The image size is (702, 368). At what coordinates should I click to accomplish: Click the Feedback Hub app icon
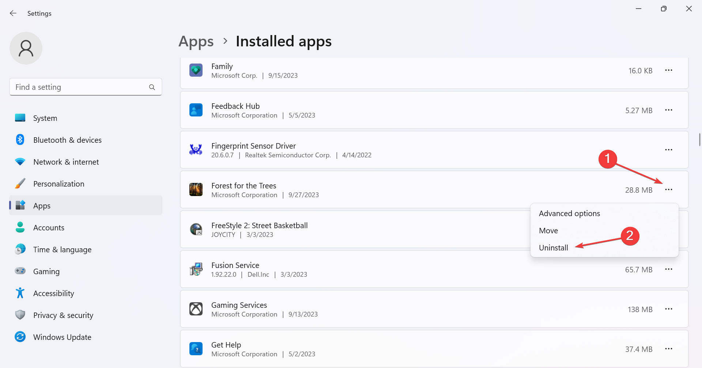tap(196, 110)
